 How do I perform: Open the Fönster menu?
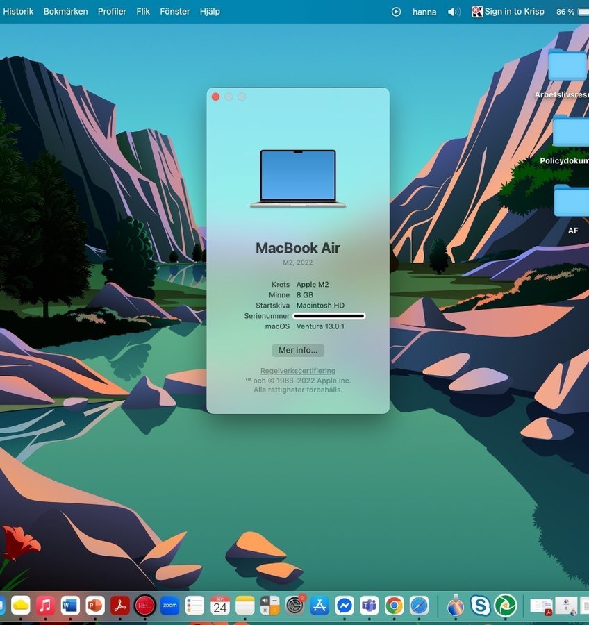pyautogui.click(x=175, y=12)
